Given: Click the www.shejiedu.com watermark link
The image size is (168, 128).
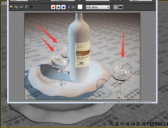Looking at the screenshot, I should pyautogui.click(x=128, y=101).
